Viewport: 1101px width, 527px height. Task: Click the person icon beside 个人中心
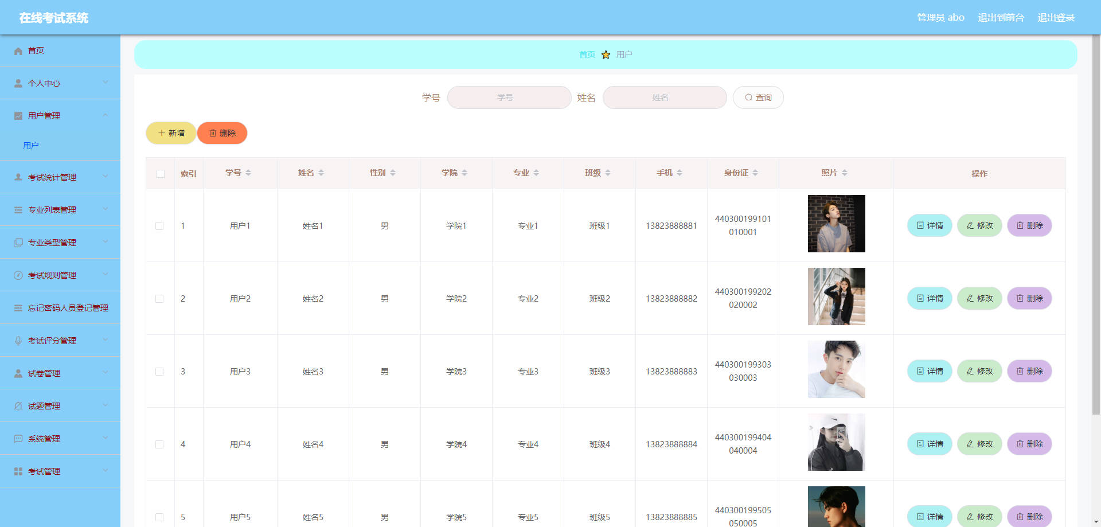(x=18, y=83)
